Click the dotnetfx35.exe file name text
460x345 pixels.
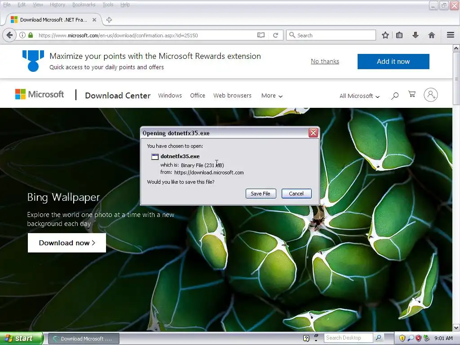point(180,156)
